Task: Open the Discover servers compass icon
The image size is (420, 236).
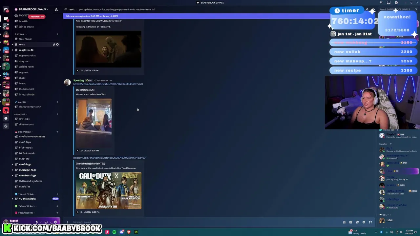Action: coord(6,126)
